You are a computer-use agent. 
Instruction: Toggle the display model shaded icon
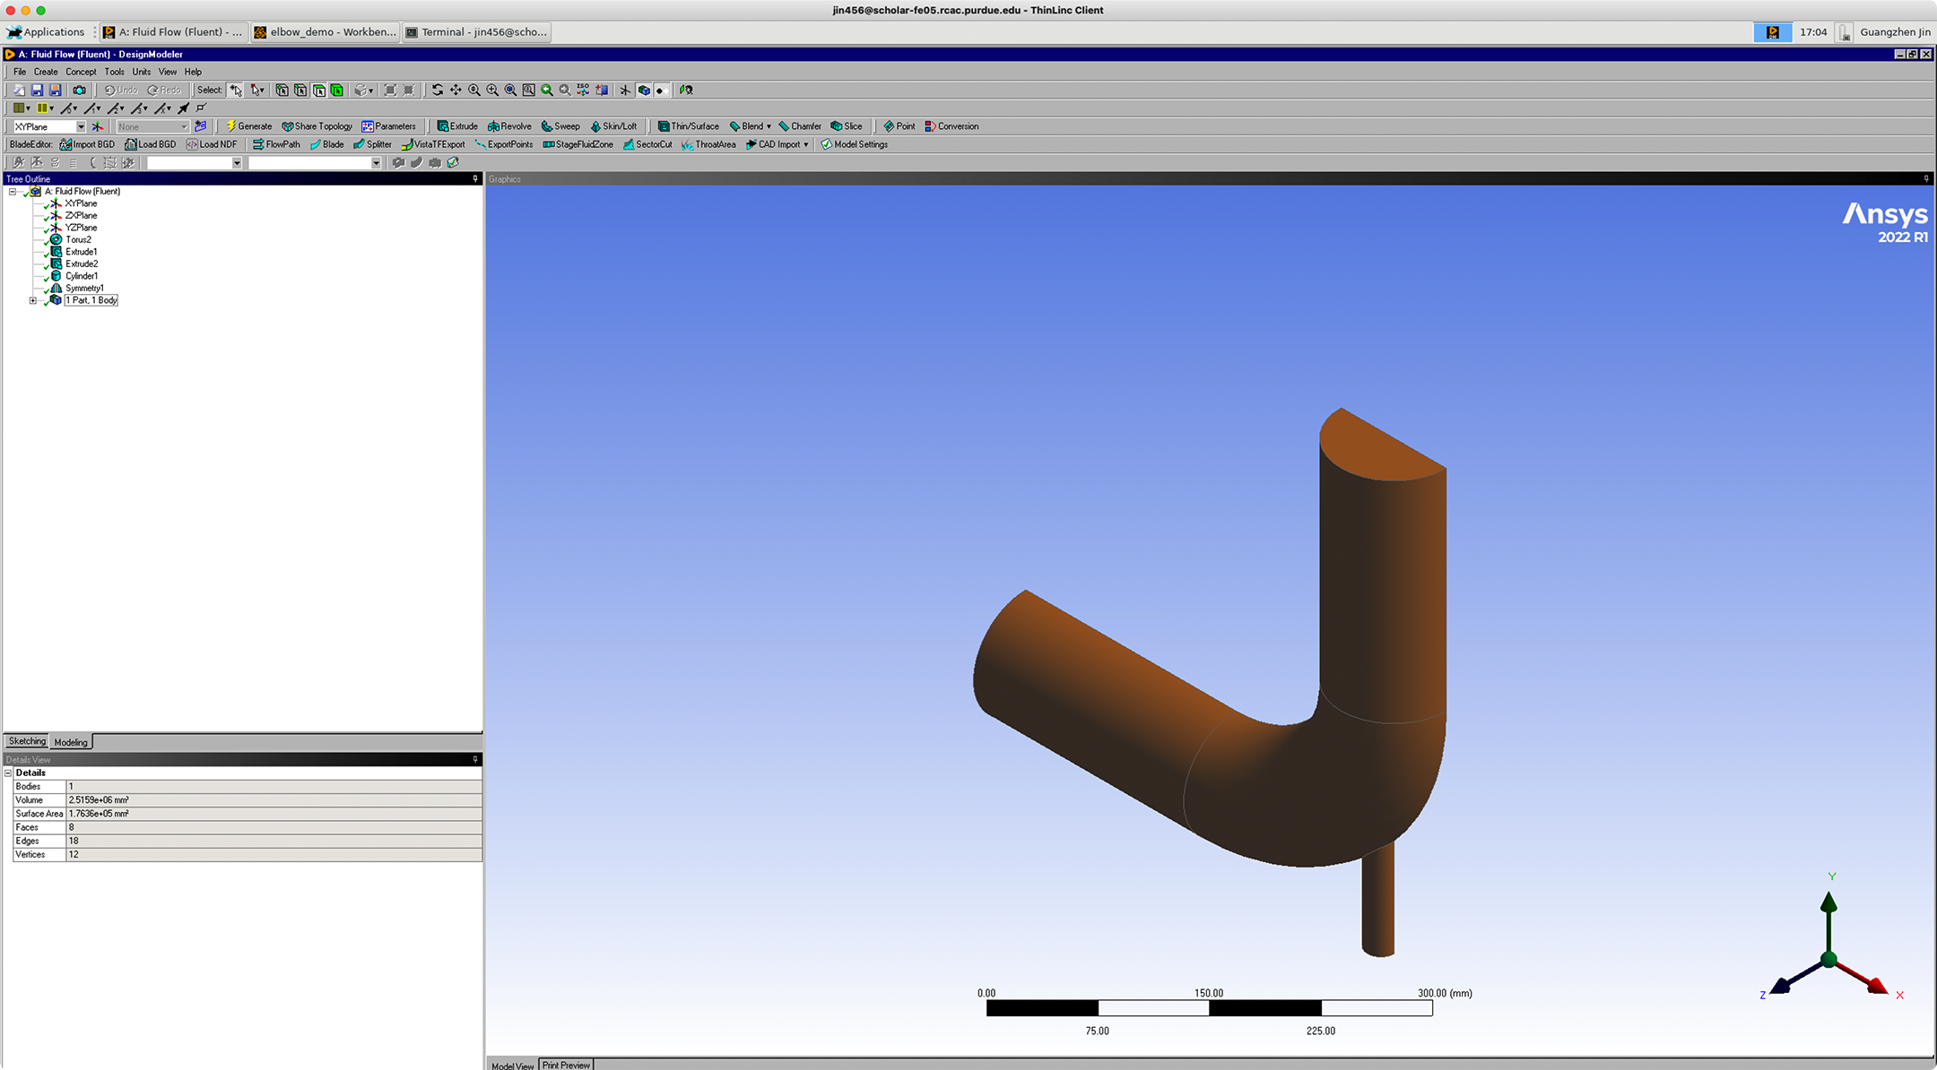point(644,90)
